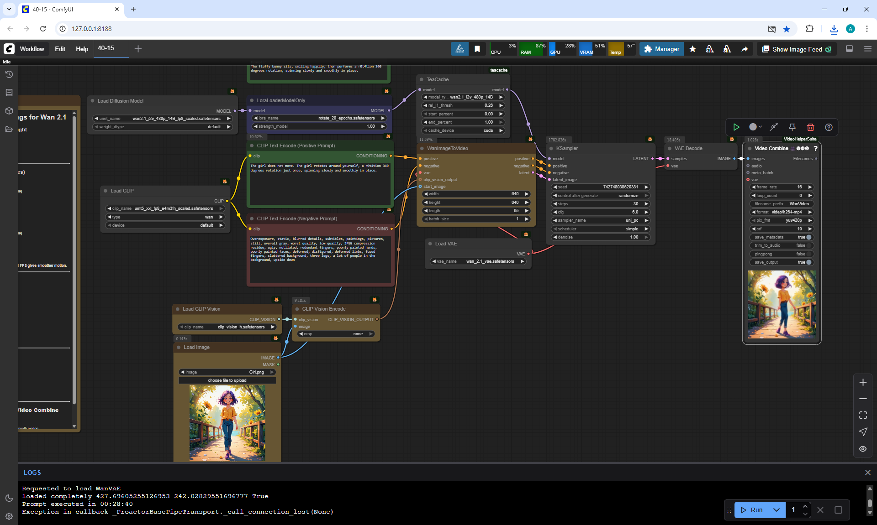Screen dimensions: 877x525
Task: Delete selected node with red trash icon
Action: tap(810, 127)
